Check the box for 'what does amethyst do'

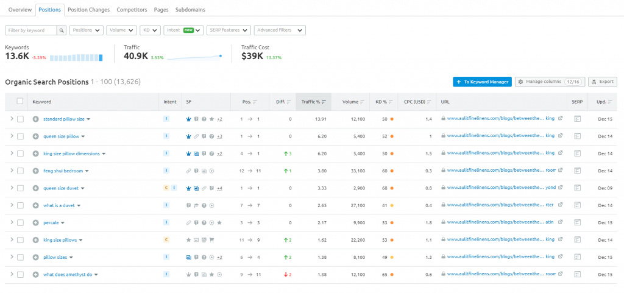pos(20,274)
